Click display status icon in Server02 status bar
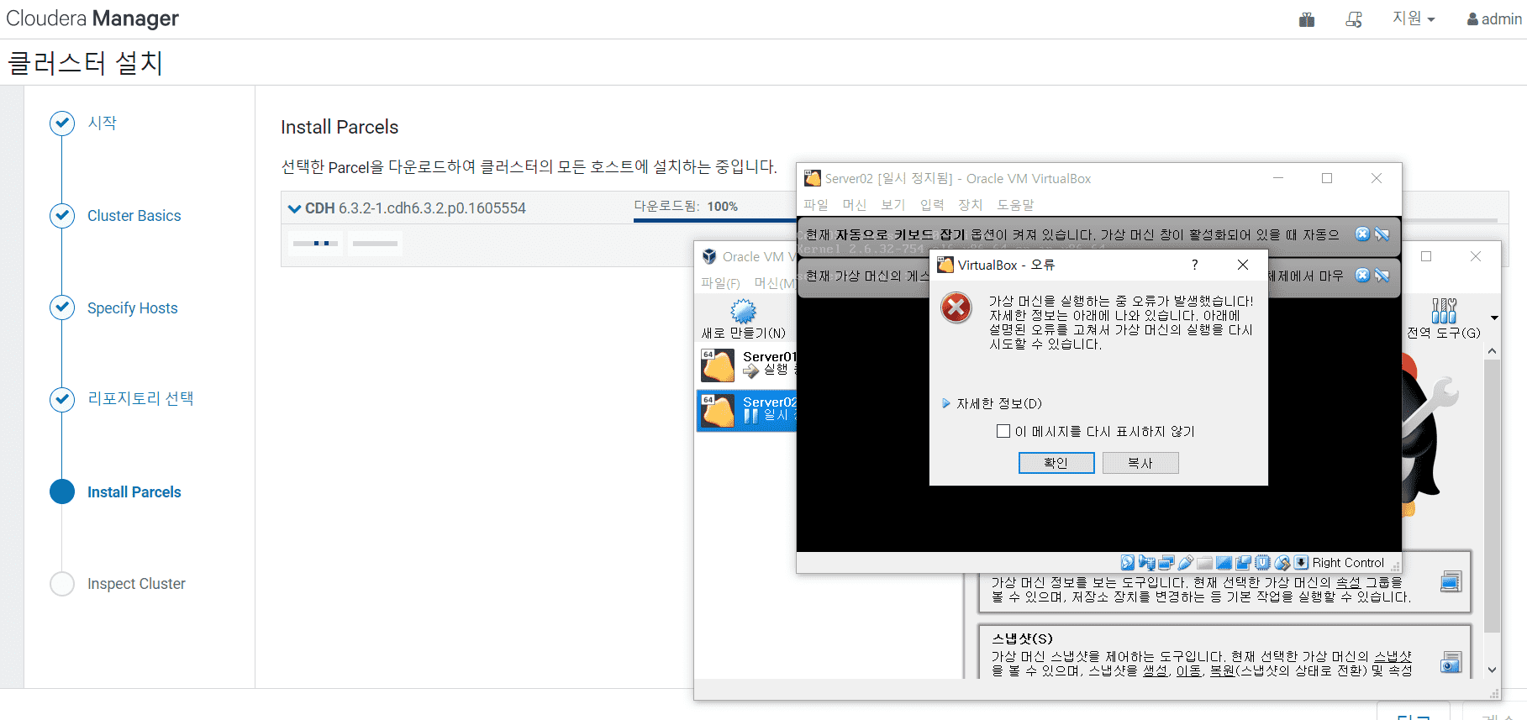 pyautogui.click(x=1224, y=563)
